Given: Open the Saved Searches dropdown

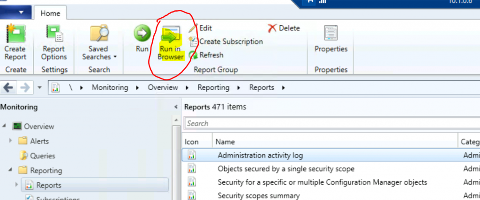Looking at the screenshot, I should 99,43.
